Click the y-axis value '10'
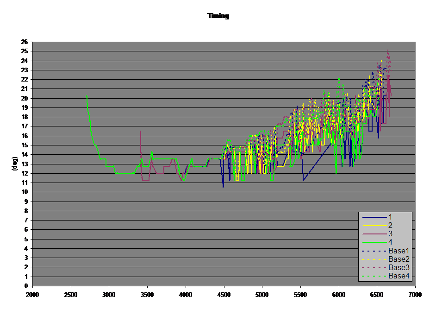 [x=25, y=192]
